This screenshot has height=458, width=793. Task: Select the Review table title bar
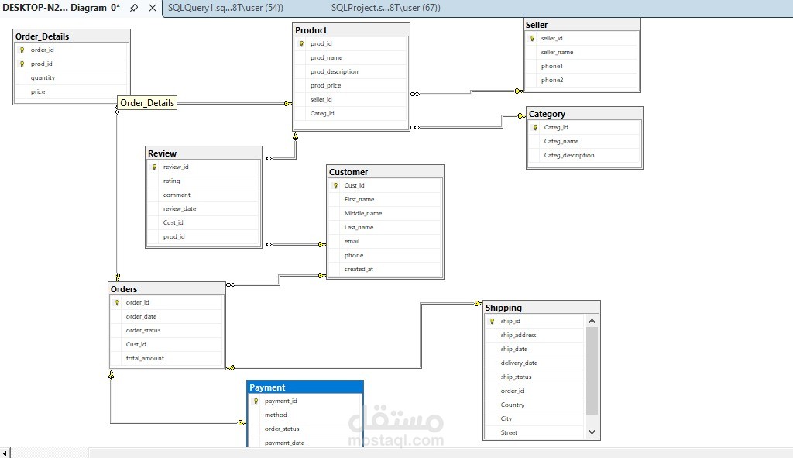click(204, 153)
